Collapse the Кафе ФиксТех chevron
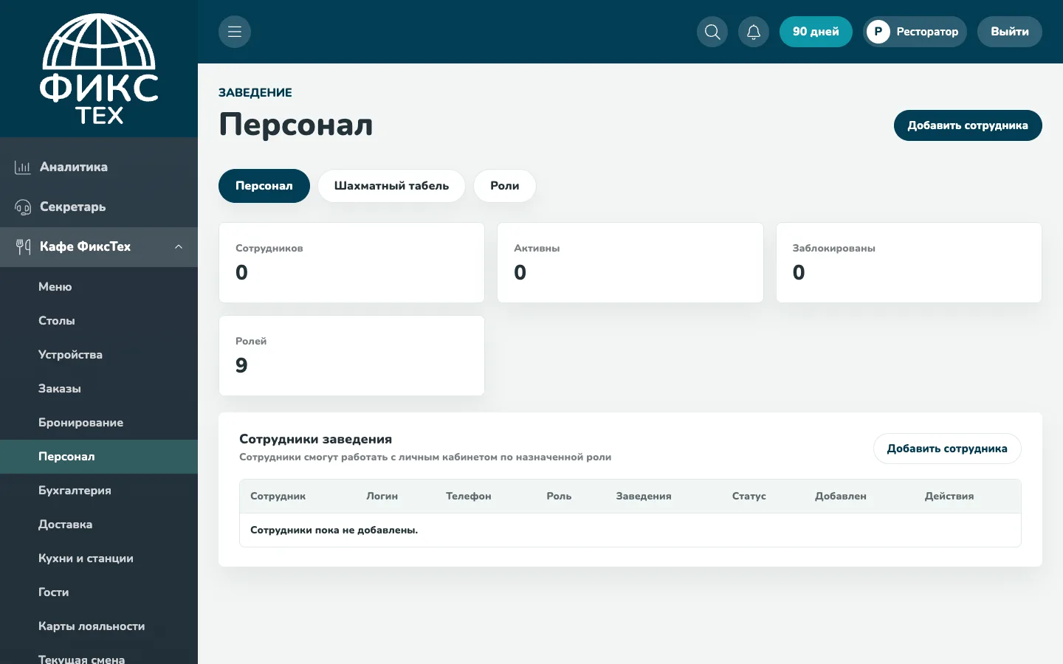 (179, 247)
